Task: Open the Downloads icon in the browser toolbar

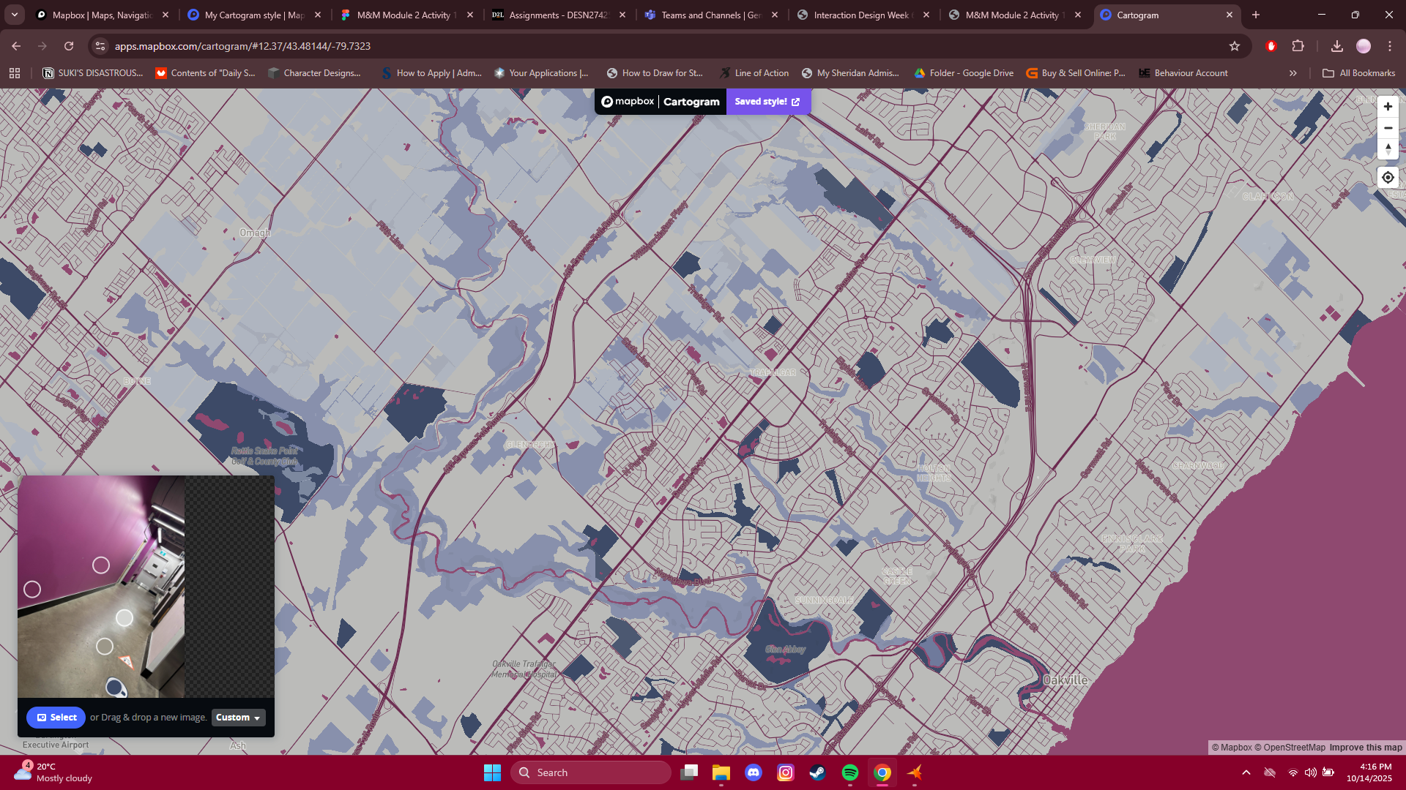Action: click(x=1337, y=45)
